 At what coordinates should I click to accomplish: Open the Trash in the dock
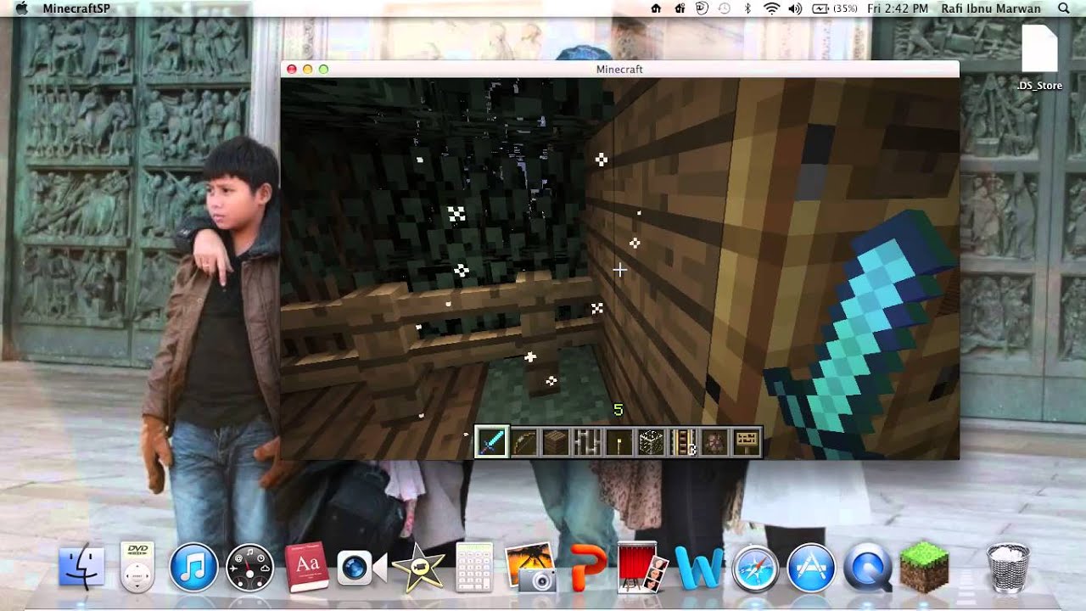point(1008,568)
